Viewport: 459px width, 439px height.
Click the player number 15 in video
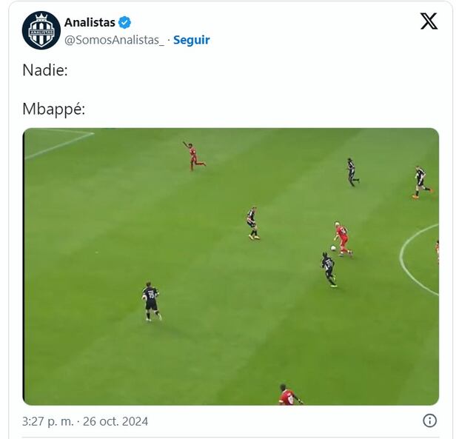click(x=151, y=301)
